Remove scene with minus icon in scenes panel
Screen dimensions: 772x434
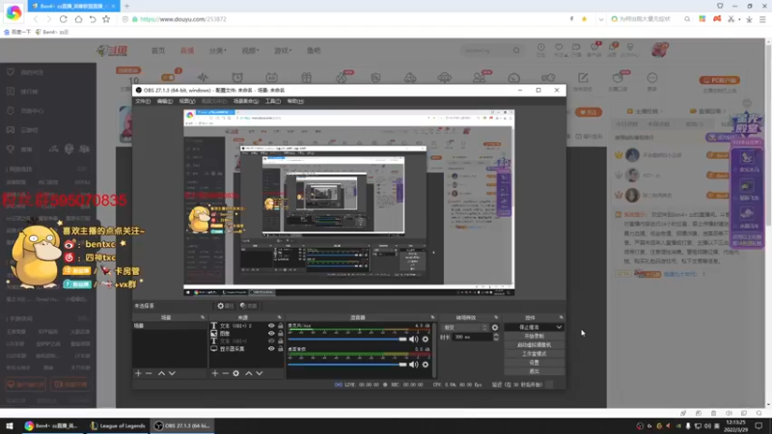pyautogui.click(x=149, y=373)
